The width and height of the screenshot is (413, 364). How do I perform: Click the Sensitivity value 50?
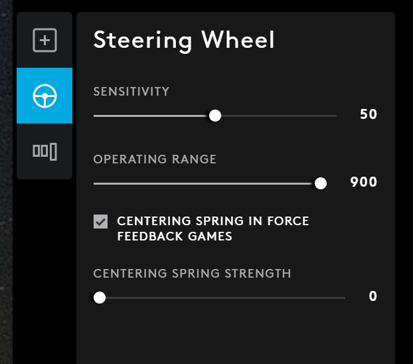click(368, 114)
